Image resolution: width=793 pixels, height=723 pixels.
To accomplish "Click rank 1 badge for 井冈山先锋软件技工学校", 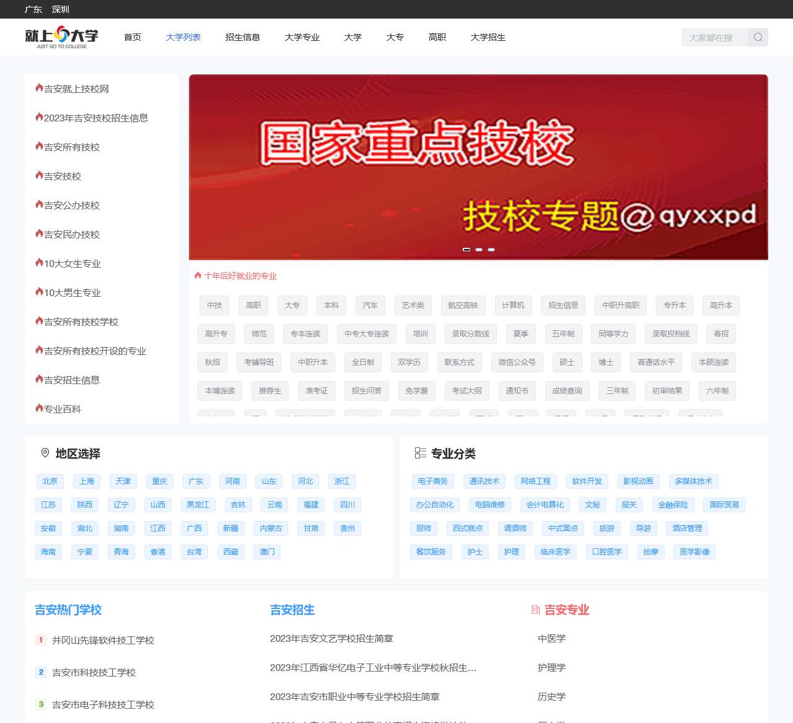I will click(41, 639).
